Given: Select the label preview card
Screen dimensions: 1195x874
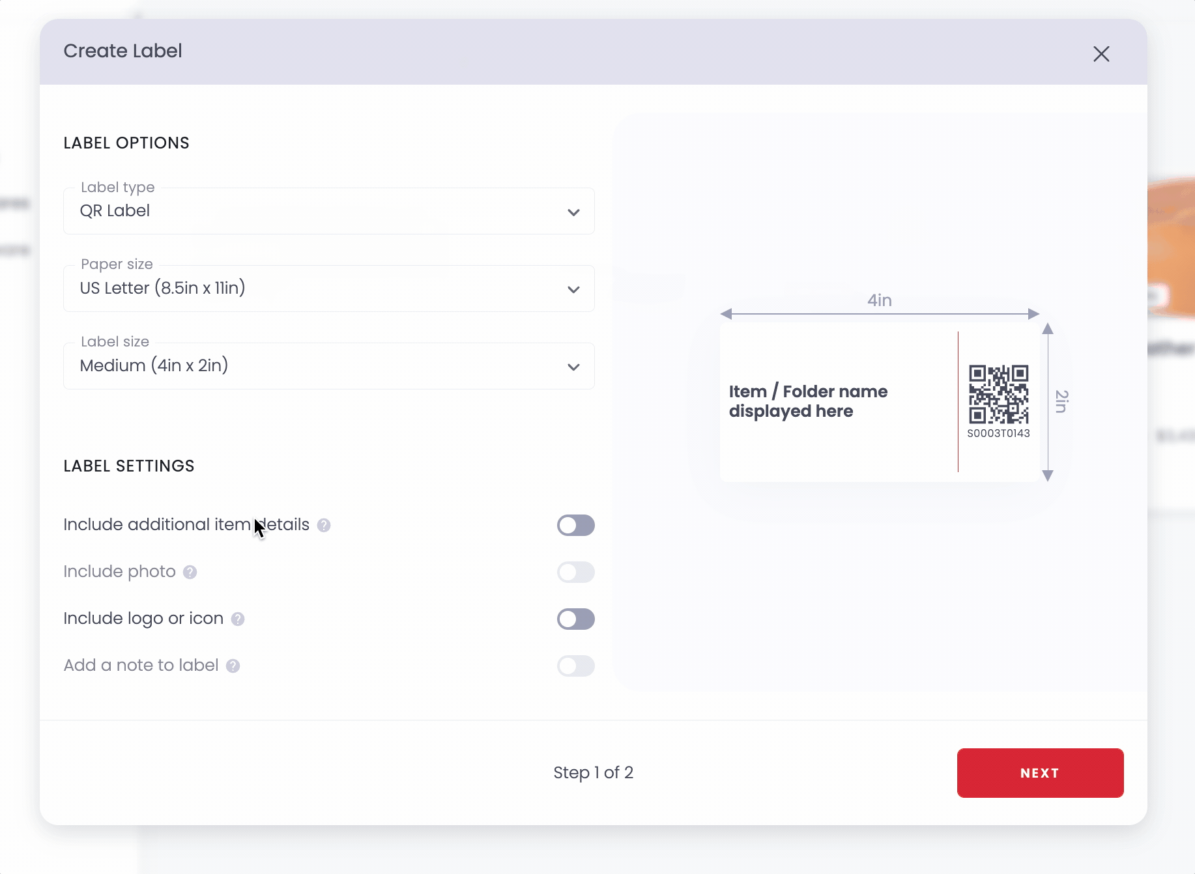Looking at the screenshot, I should coord(880,401).
